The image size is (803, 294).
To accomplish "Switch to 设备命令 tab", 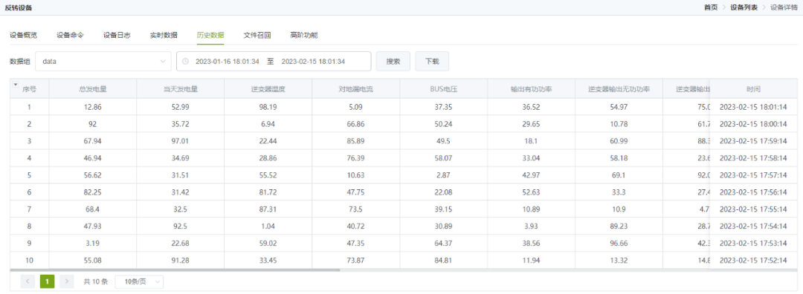I will click(70, 36).
